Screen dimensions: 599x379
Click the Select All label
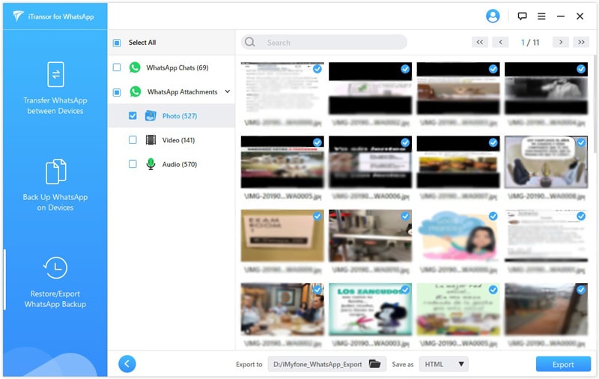pyautogui.click(x=142, y=43)
